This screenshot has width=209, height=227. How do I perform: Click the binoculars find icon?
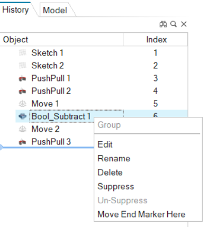(163, 24)
